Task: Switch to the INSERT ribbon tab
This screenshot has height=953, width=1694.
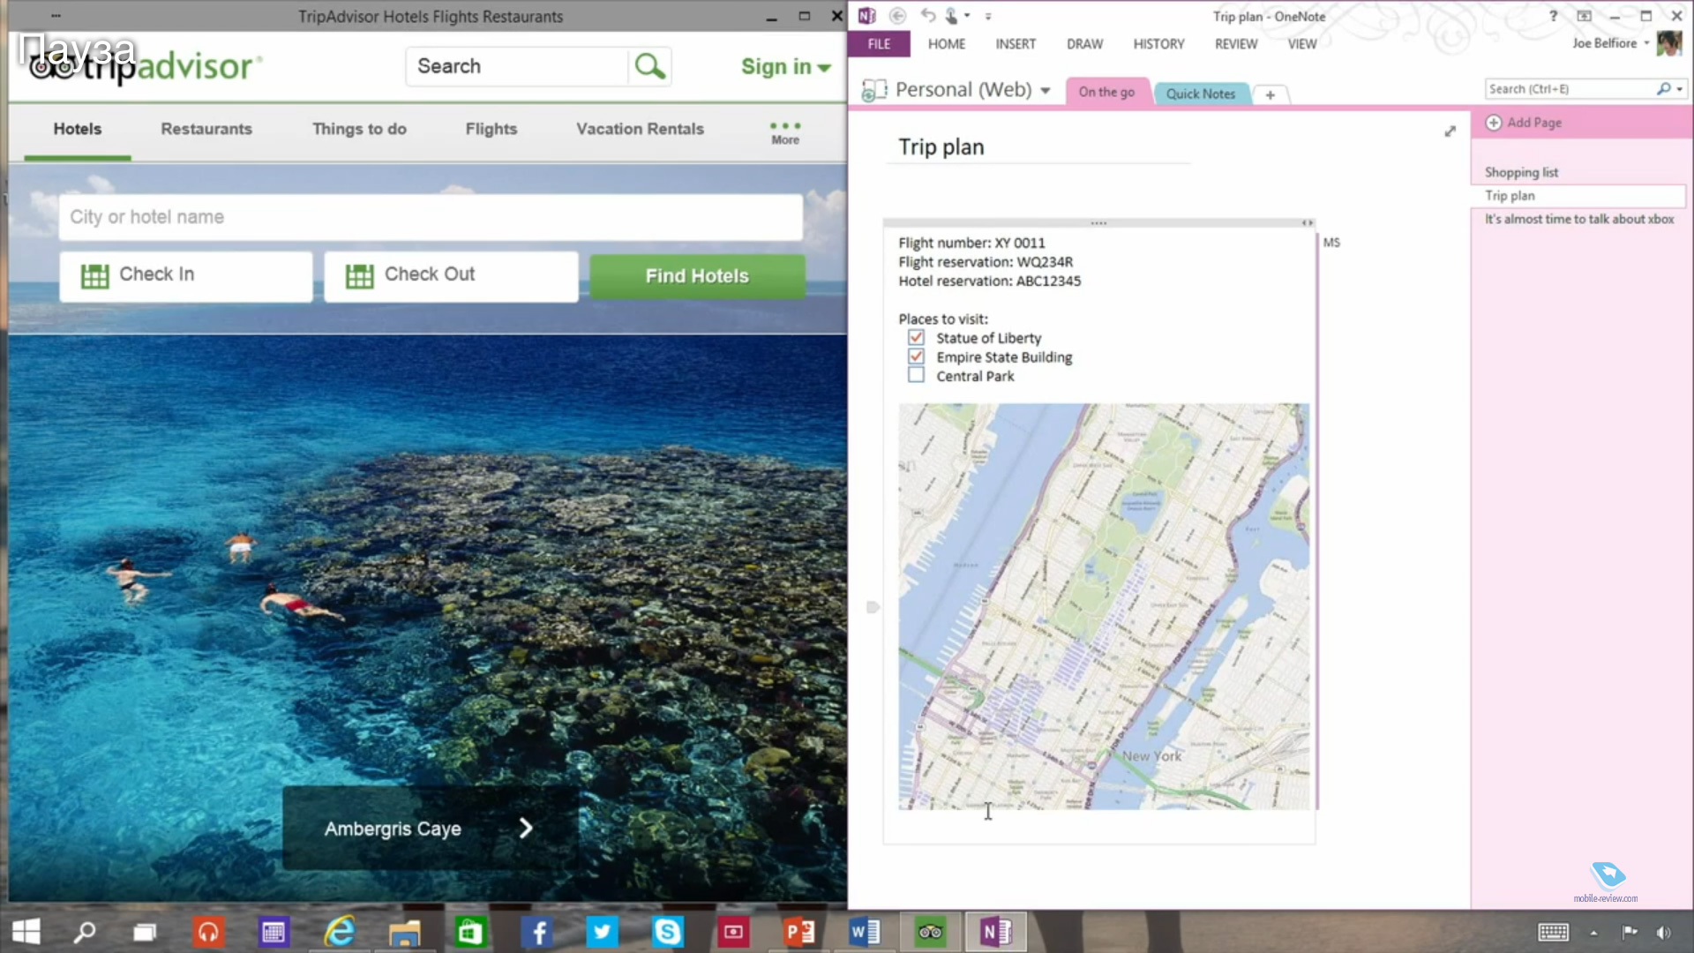Action: point(1016,44)
